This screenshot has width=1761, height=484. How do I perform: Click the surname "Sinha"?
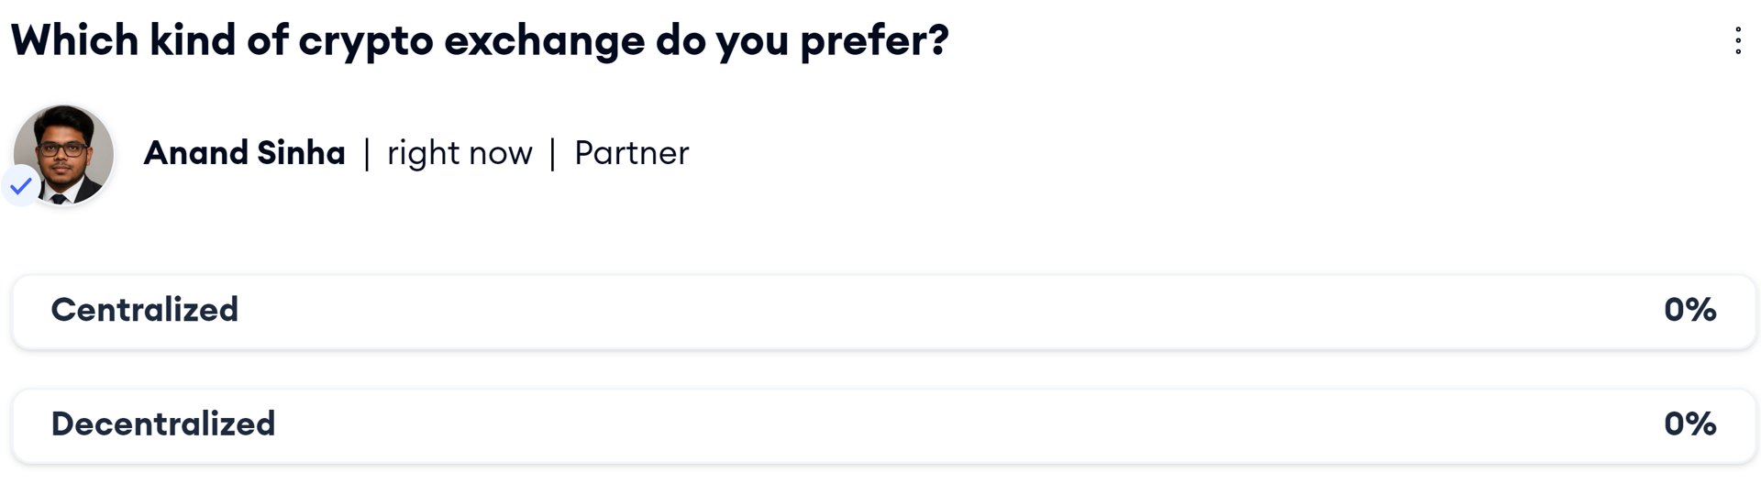[x=301, y=153]
